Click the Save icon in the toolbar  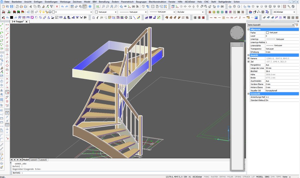click(12, 6)
